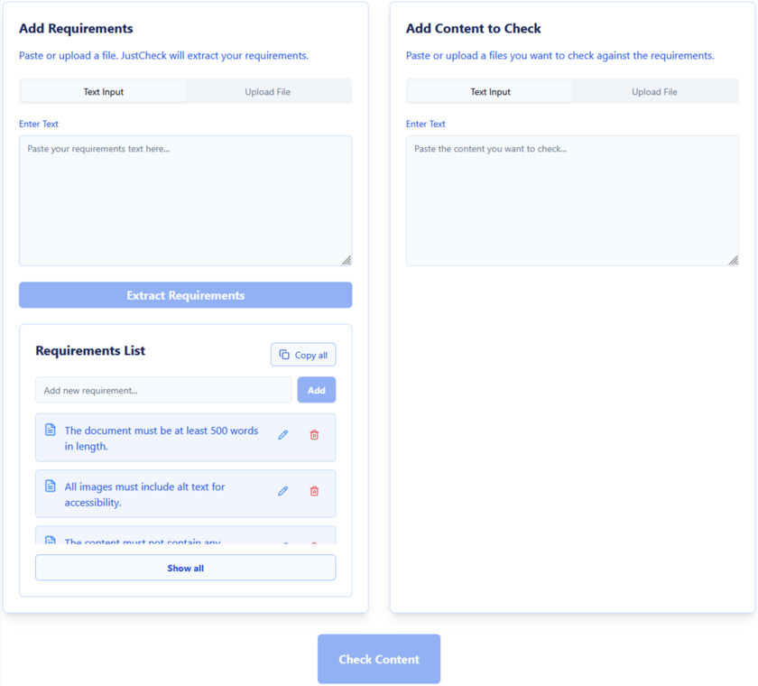Open the content Upload File tab

click(654, 92)
